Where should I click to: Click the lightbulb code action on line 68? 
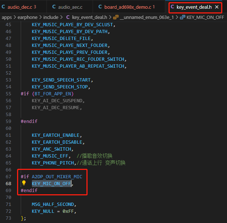pos(24,183)
